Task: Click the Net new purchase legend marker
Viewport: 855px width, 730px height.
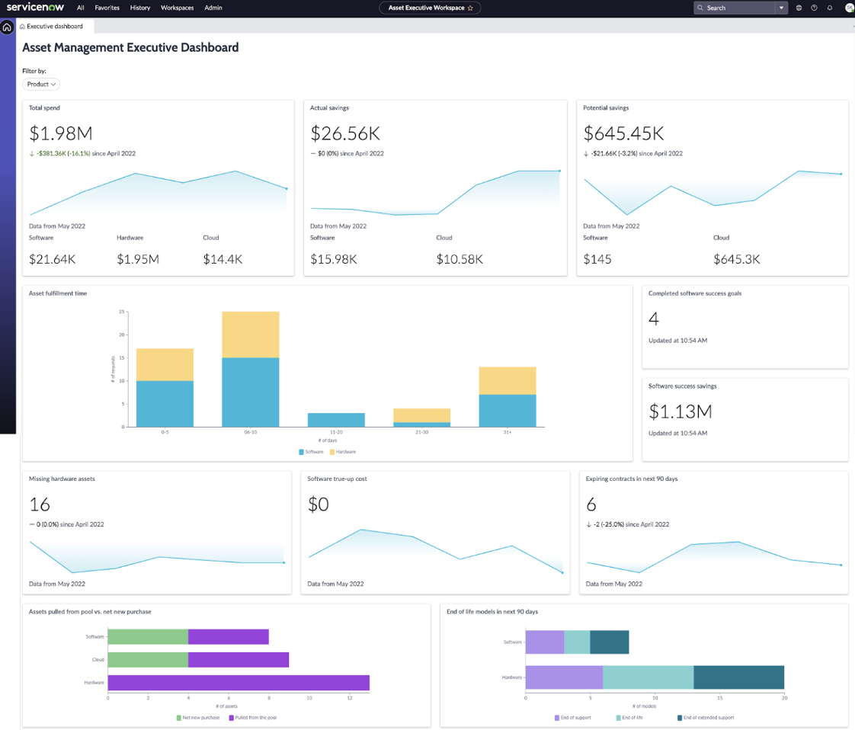Action: pos(179,718)
